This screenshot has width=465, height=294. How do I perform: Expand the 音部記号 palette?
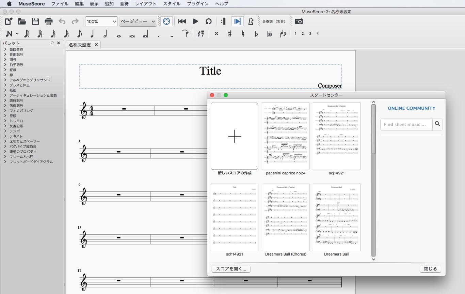click(x=5, y=55)
